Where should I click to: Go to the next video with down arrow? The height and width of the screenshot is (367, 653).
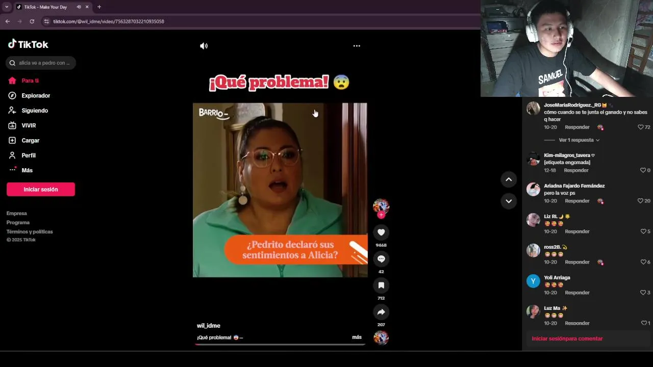point(509,201)
